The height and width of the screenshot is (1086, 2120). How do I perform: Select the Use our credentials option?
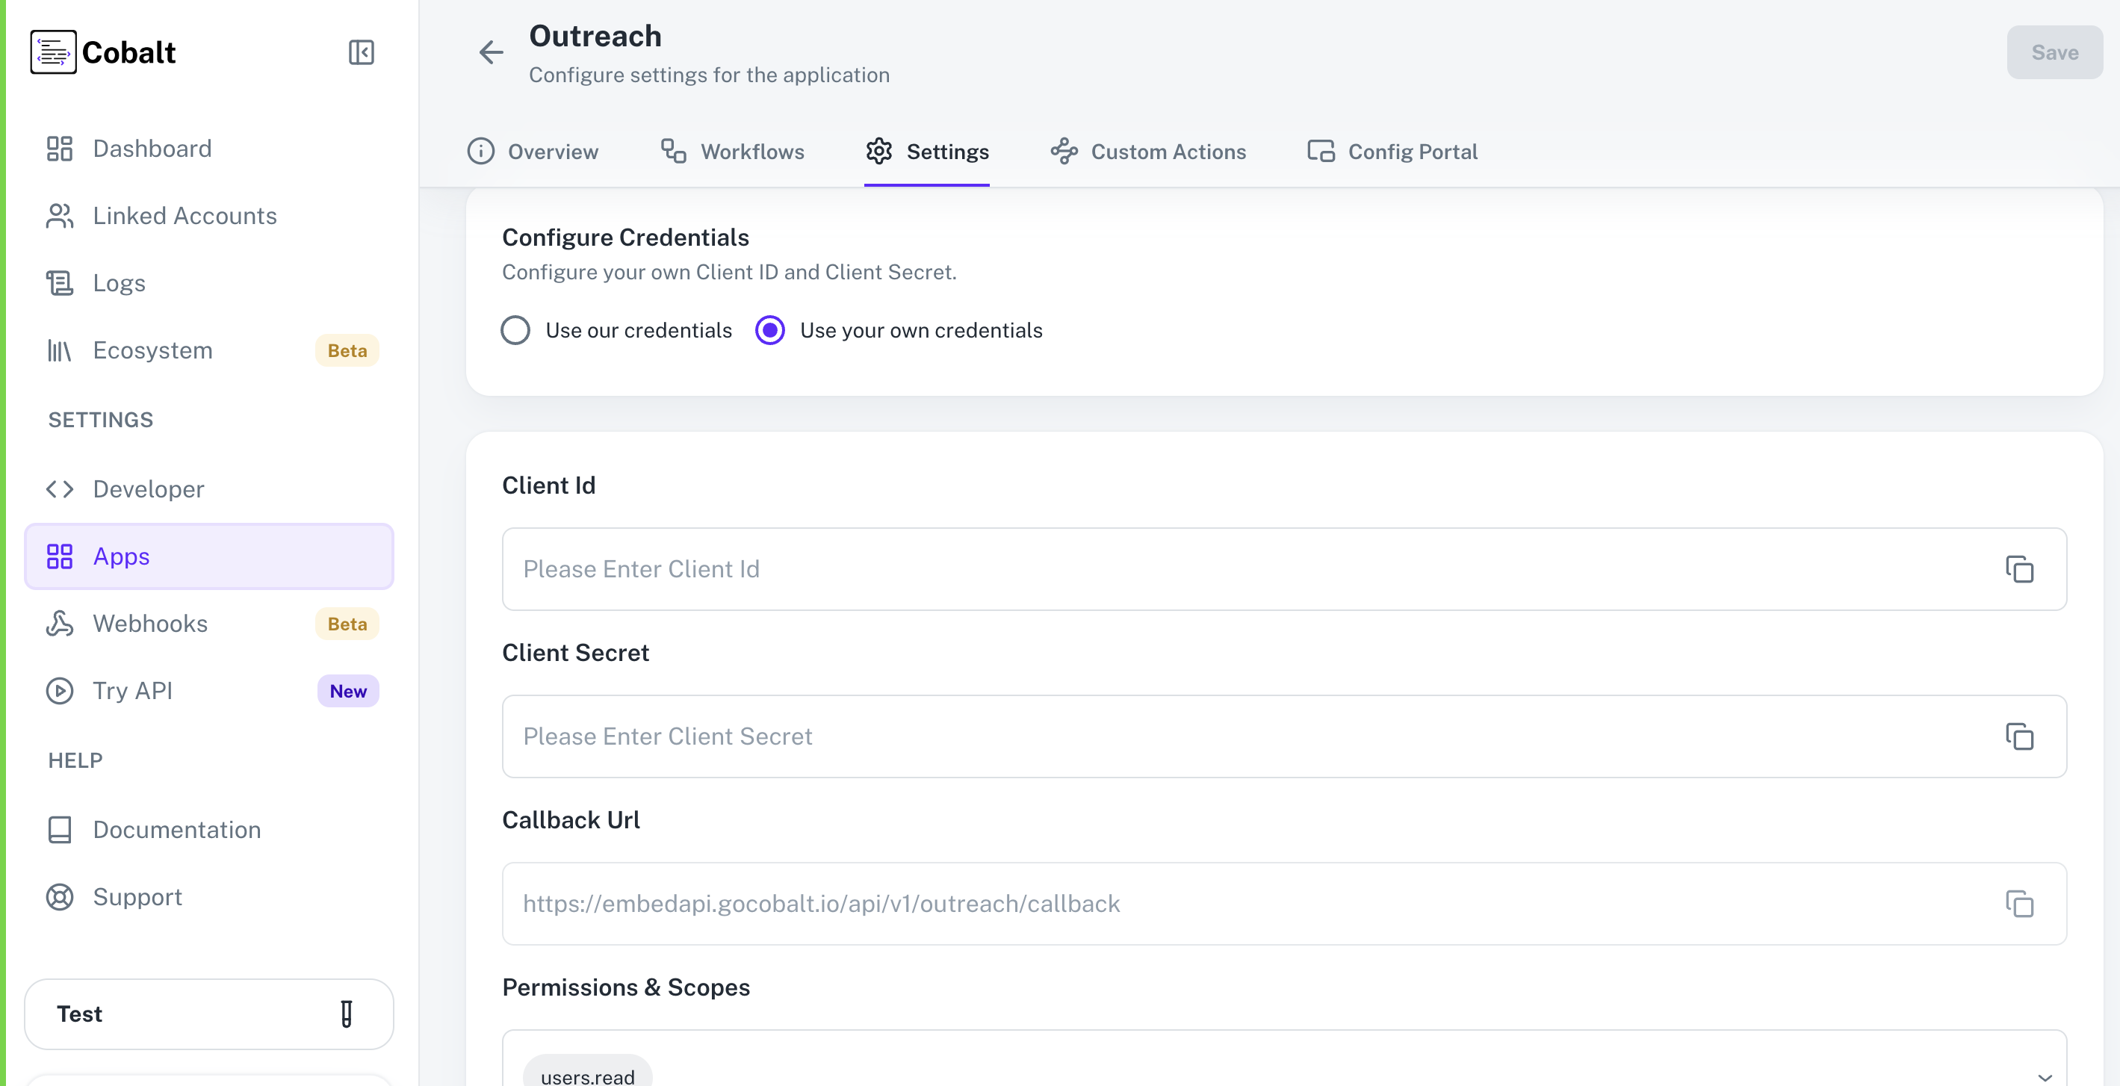pyautogui.click(x=515, y=330)
